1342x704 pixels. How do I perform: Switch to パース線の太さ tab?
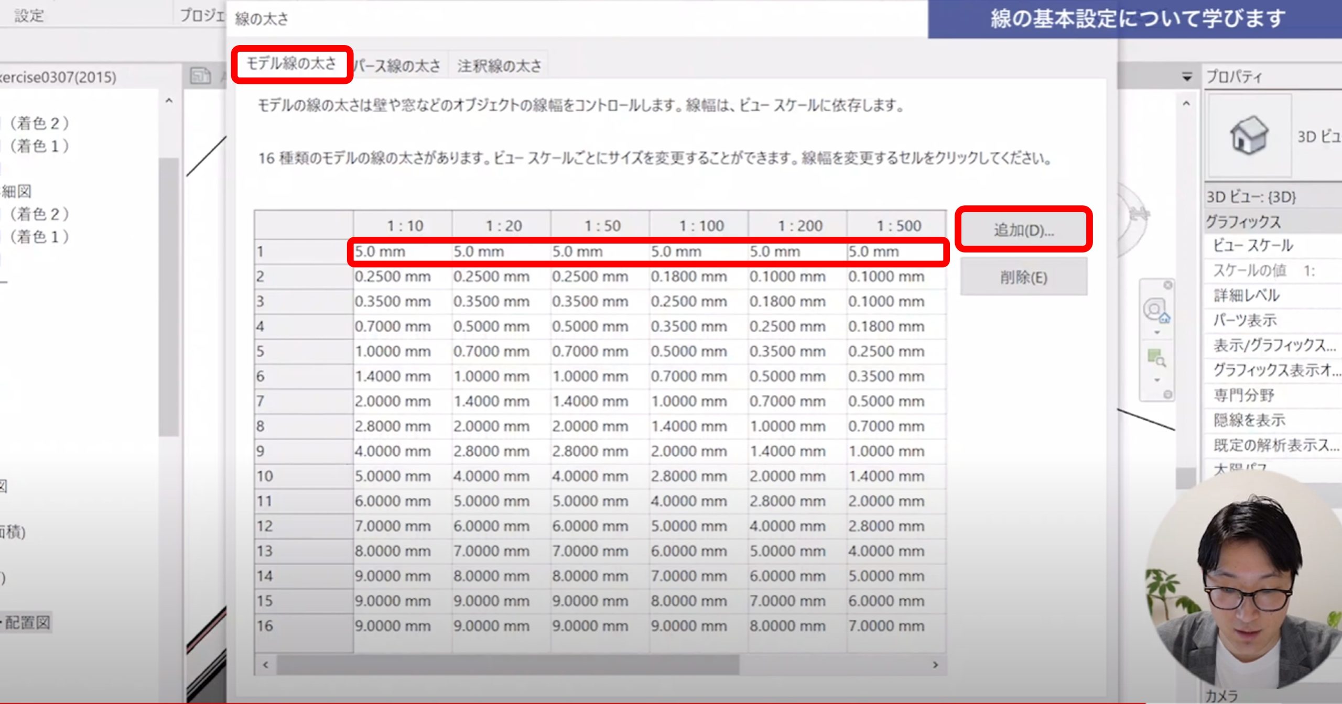(397, 66)
